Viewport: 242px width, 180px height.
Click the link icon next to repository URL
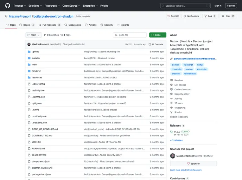pos(171,59)
